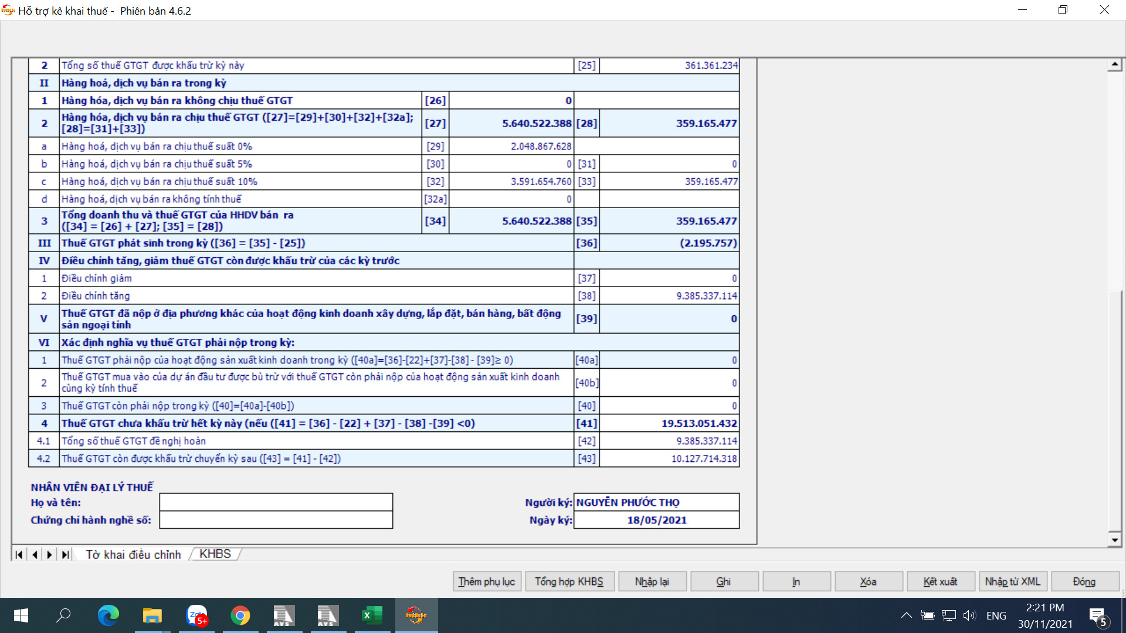Open Zalo from the taskbar
The height and width of the screenshot is (633, 1126).
tap(196, 615)
